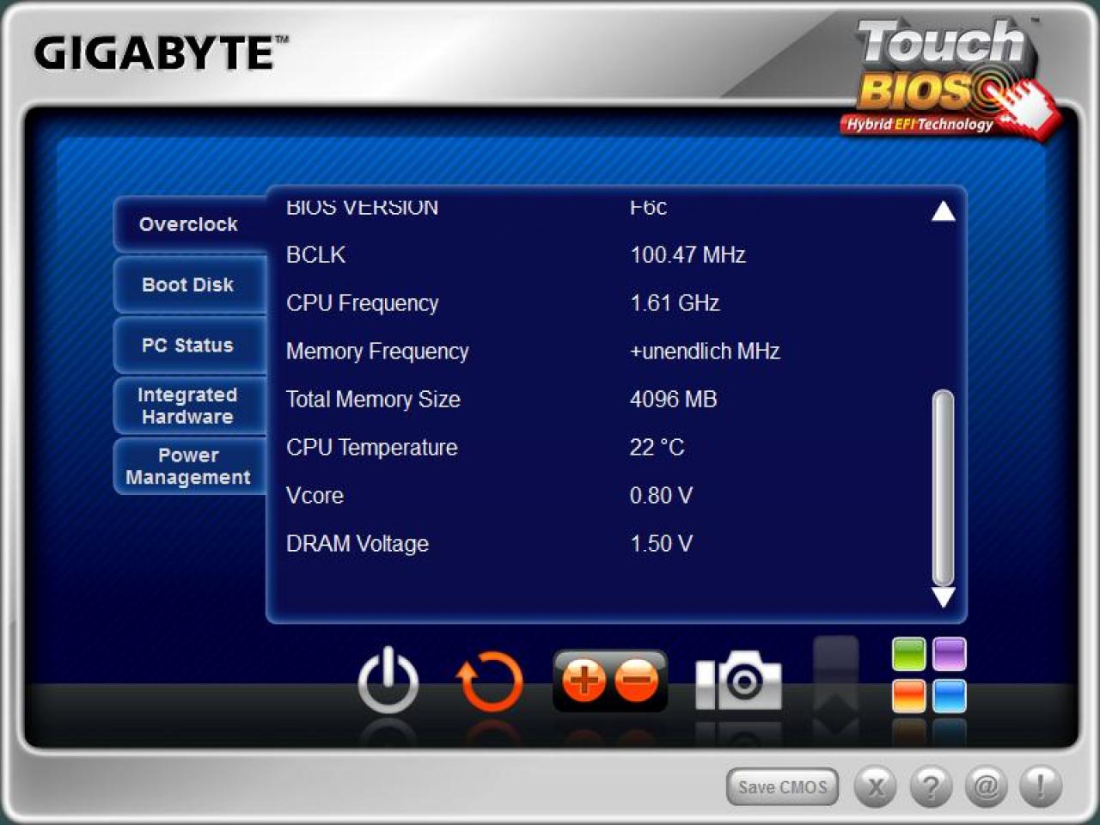1100x825 pixels.
Task: Select the Power Management tab
Action: pos(189,467)
